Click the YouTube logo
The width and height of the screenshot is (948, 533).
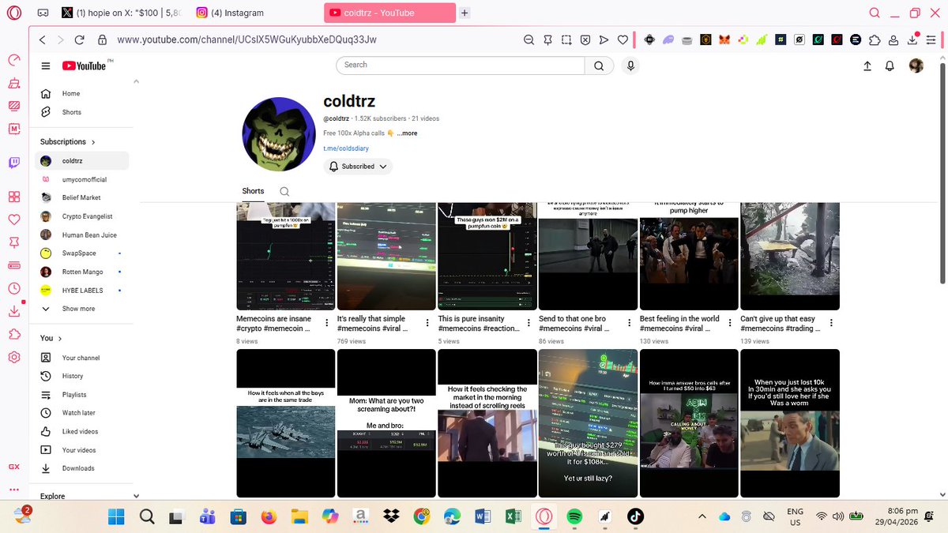coord(84,66)
